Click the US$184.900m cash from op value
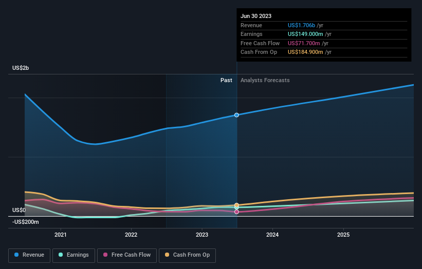This screenshot has width=422, height=269. pos(305,52)
